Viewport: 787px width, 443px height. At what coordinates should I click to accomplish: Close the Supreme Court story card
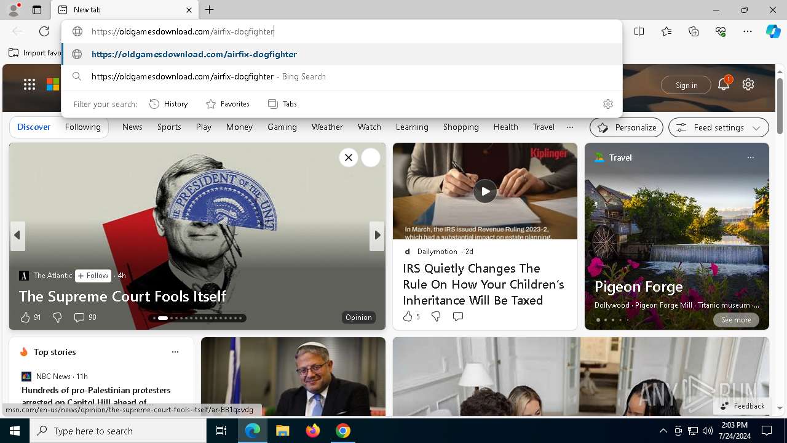pos(349,158)
